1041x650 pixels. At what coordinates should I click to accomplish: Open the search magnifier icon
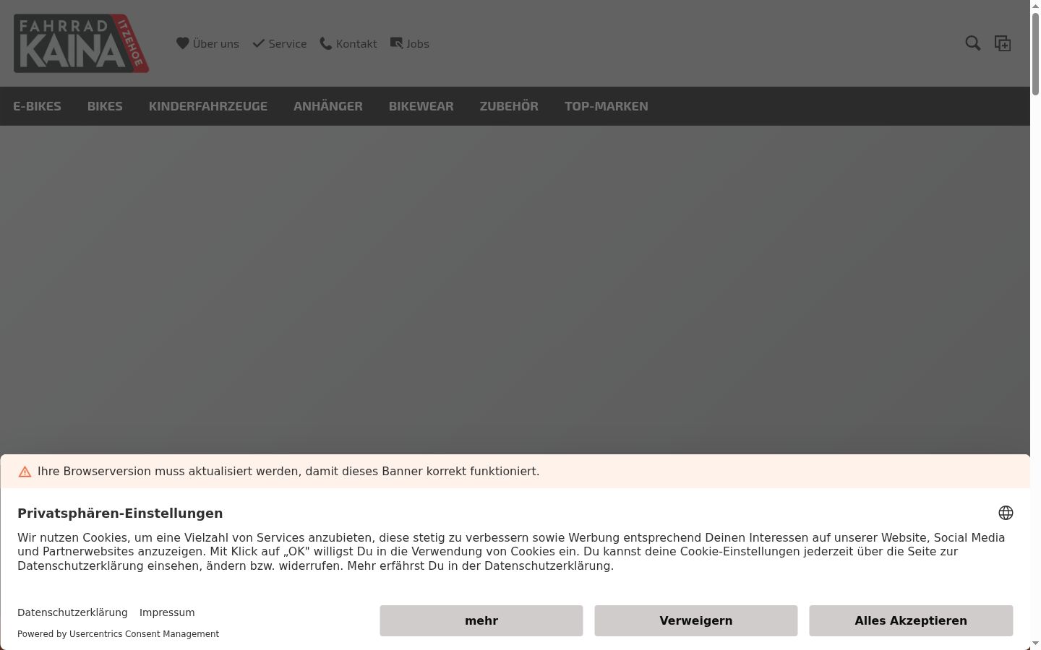tap(973, 43)
